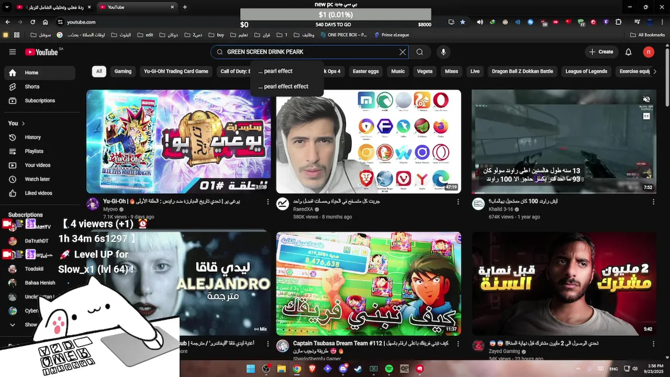Open History in the sidebar
The height and width of the screenshot is (377, 670).
click(40, 137)
